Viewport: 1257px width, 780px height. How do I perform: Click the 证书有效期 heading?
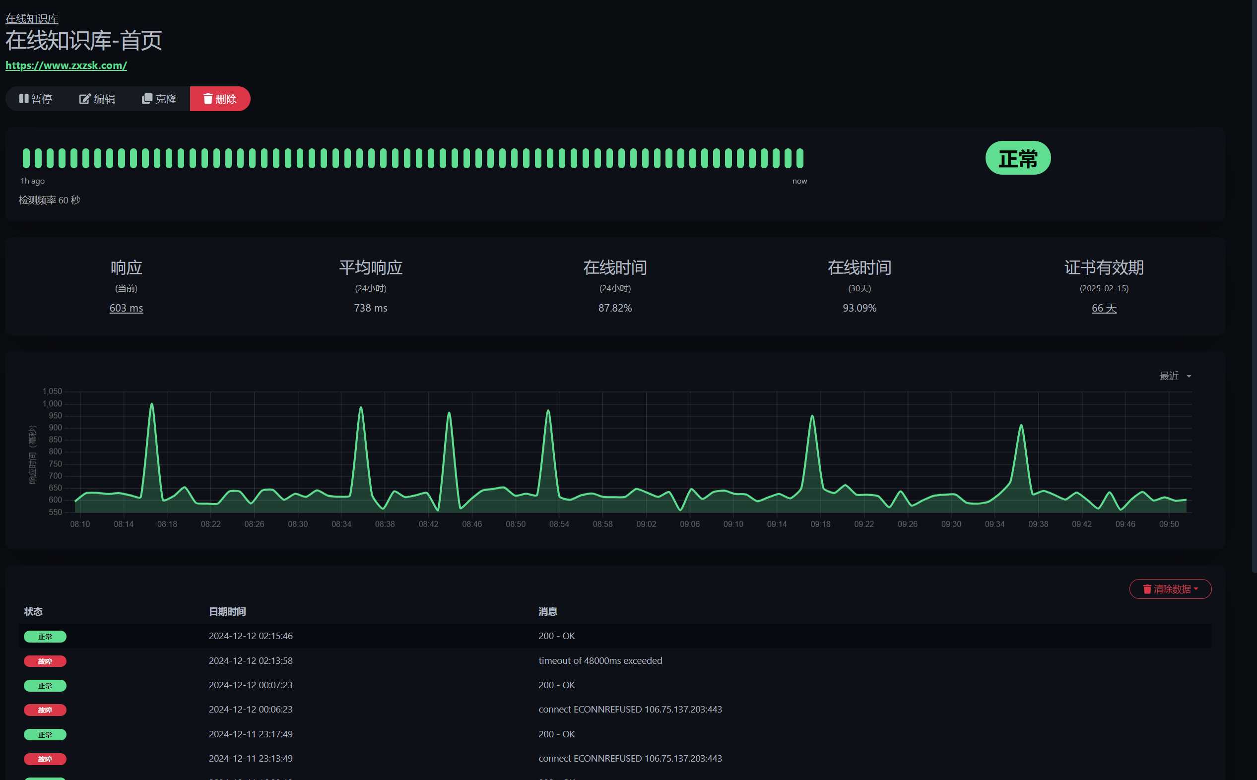pyautogui.click(x=1104, y=267)
